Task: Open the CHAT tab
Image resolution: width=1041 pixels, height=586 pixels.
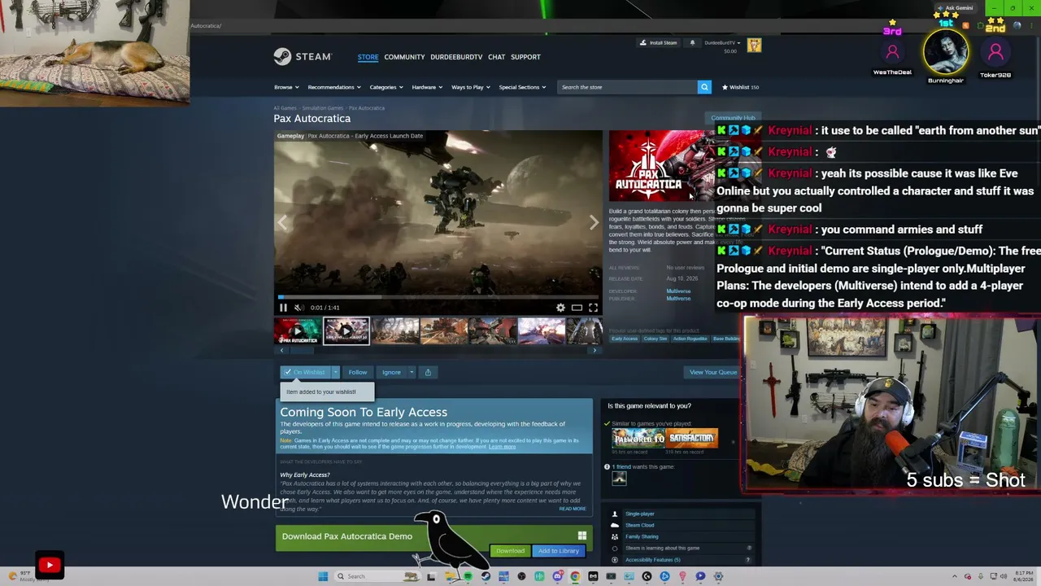Action: coord(496,57)
